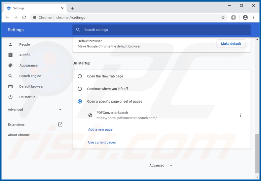Click the On startup power icon

[x=11, y=97]
